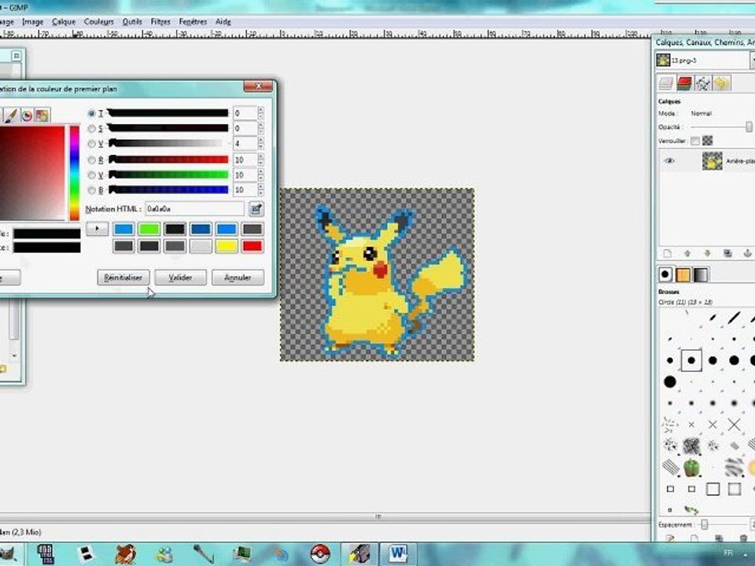The image size is (755, 566).
Task: Toggle visibility eye of Arrière-plan layer
Action: [669, 160]
